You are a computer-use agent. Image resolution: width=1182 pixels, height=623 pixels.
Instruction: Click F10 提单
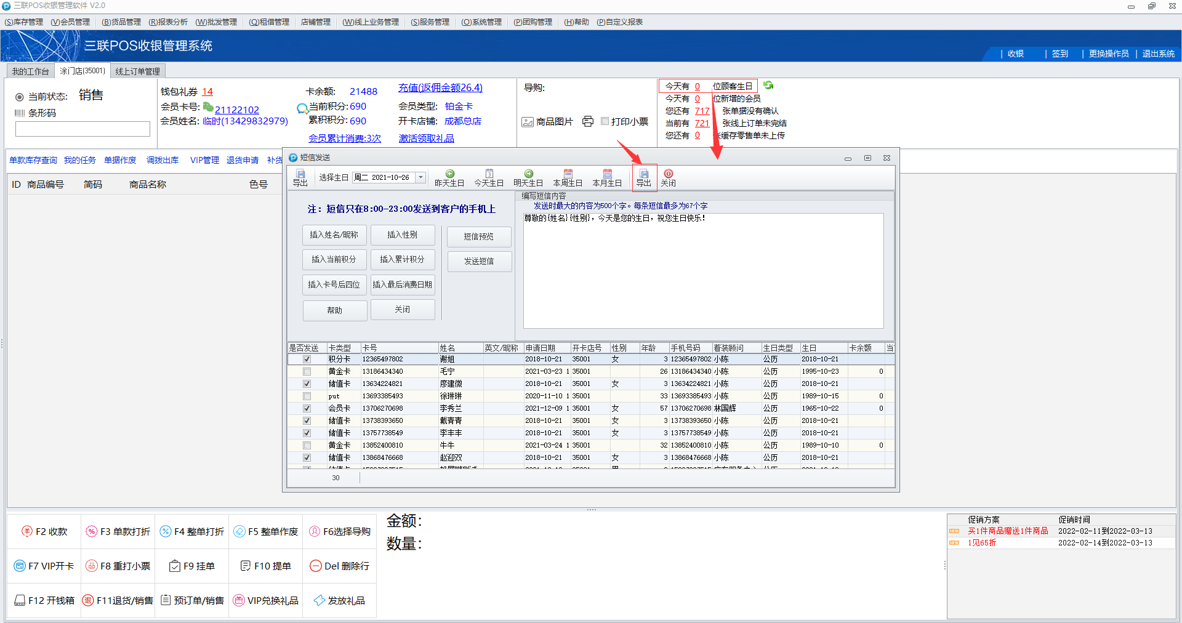pyautogui.click(x=266, y=566)
